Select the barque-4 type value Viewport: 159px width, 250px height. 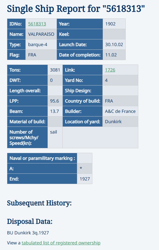click(x=41, y=44)
